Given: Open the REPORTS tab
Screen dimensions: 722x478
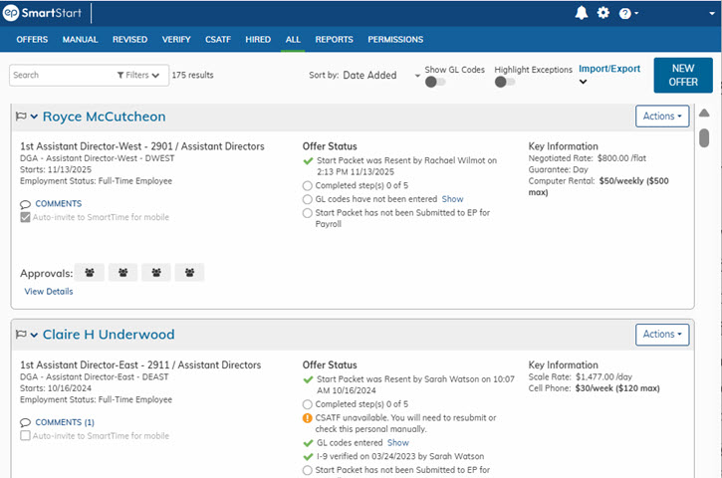Looking at the screenshot, I should click(x=334, y=40).
